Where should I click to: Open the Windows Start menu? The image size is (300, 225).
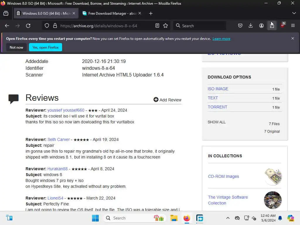click(x=95, y=218)
